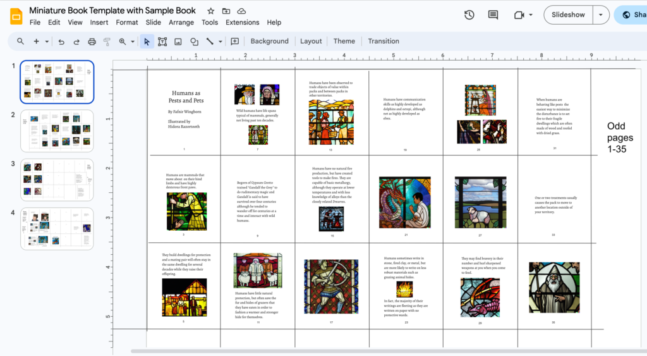
Task: Select the dragon and boy stained glass image
Action: click(x=405, y=202)
